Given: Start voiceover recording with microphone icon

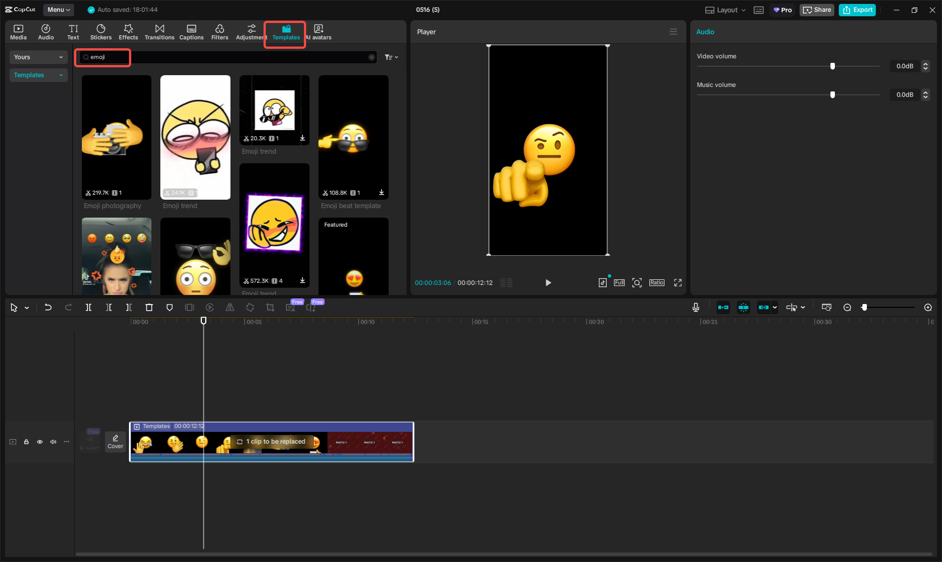Looking at the screenshot, I should pos(695,307).
